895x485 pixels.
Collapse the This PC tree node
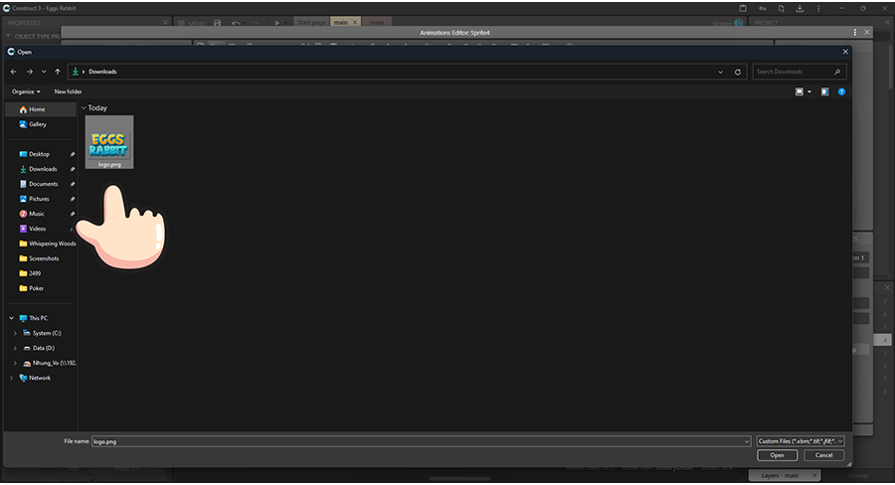[x=11, y=318]
